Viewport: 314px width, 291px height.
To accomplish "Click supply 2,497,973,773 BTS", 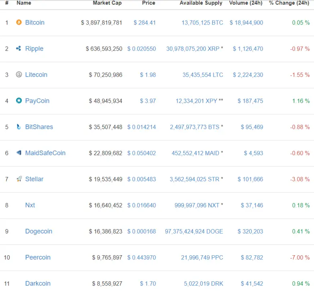I will 194,127.
